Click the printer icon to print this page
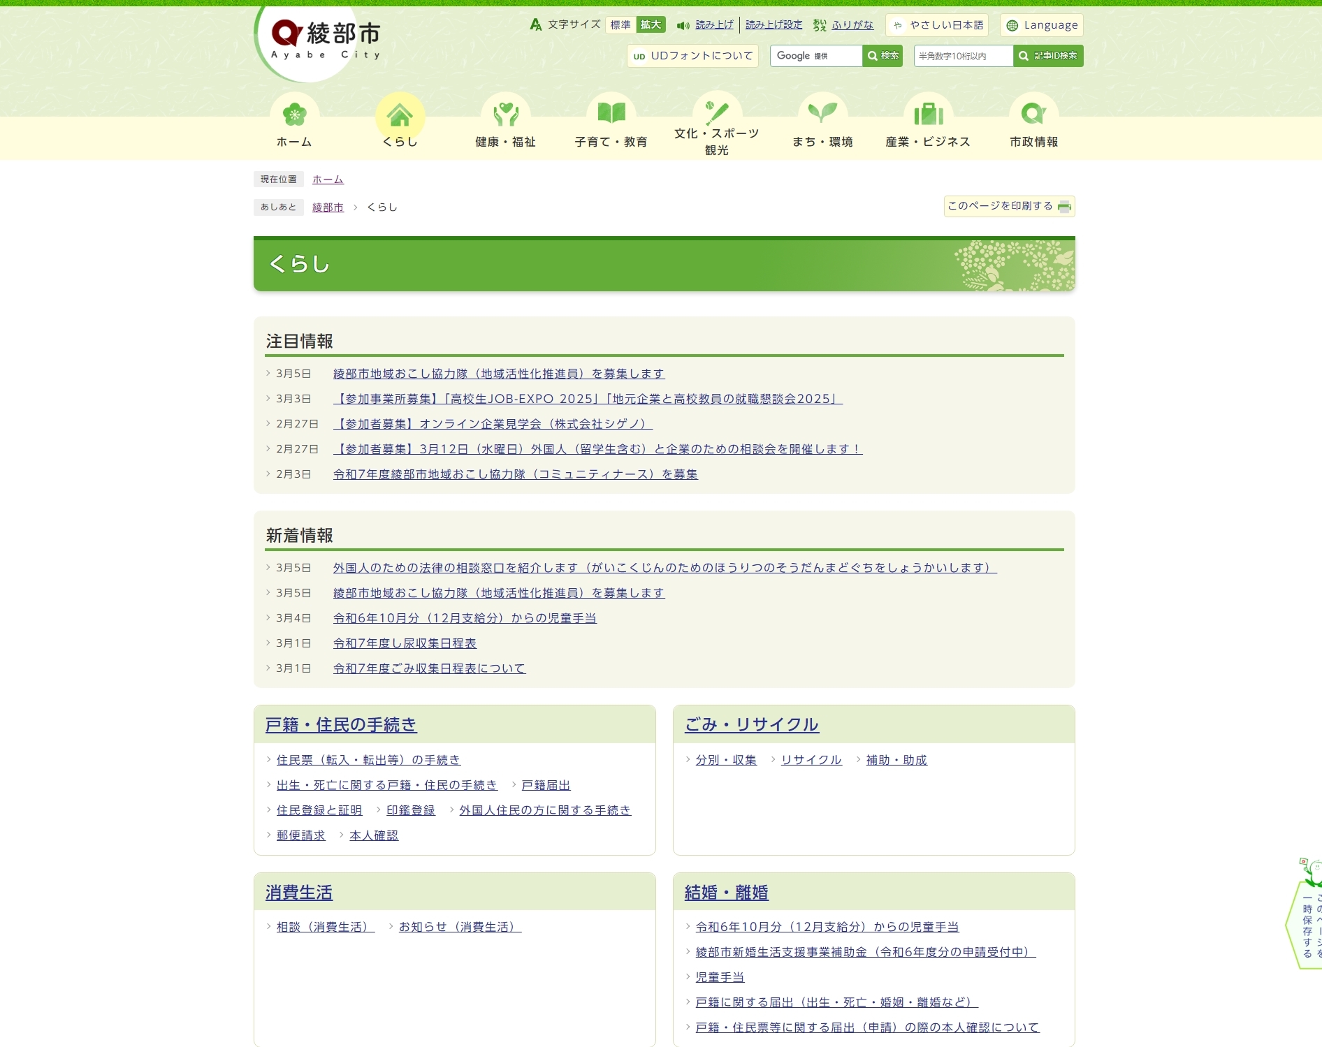Viewport: 1322px width, 1047px height. (x=1063, y=207)
